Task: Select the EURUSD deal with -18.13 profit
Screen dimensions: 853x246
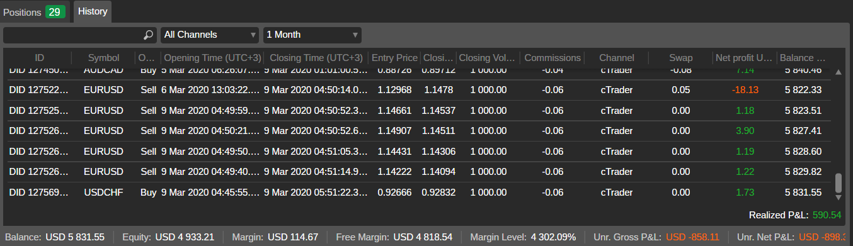Action: [x=416, y=91]
